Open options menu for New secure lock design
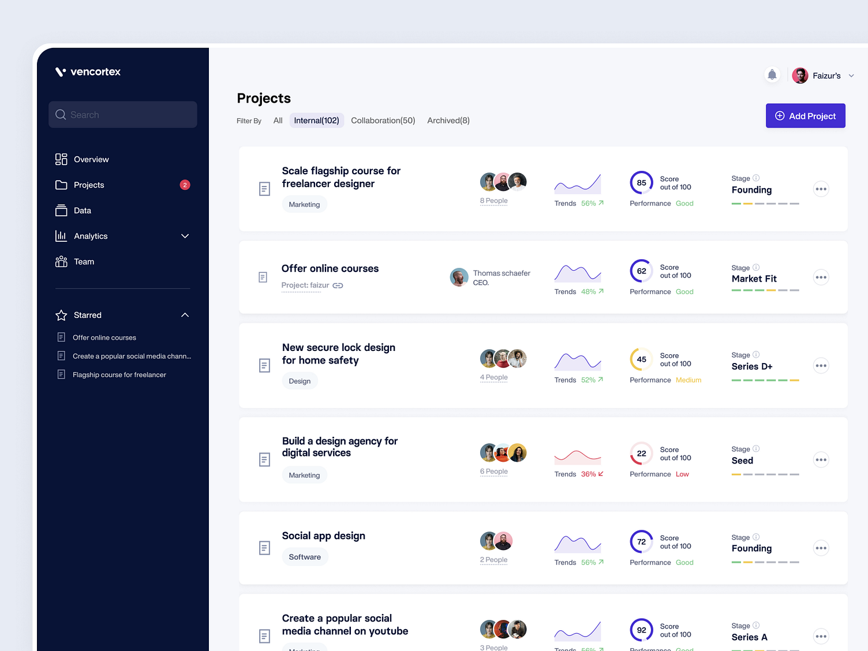The image size is (868, 651). tap(821, 365)
